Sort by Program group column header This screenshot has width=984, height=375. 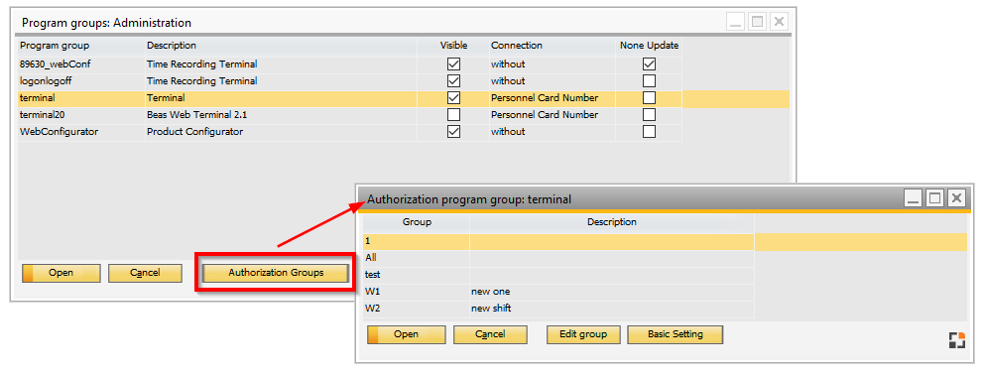[x=81, y=46]
